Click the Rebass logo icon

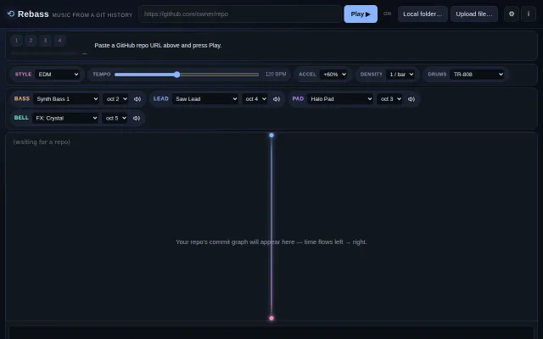click(x=11, y=14)
